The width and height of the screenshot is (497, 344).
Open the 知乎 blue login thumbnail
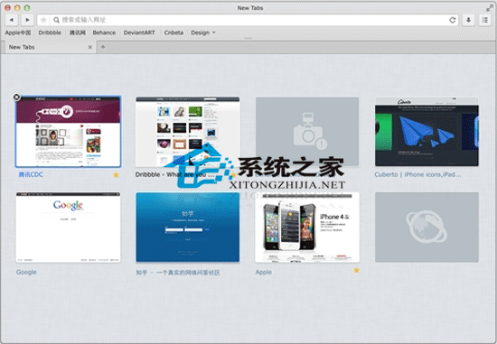188,228
